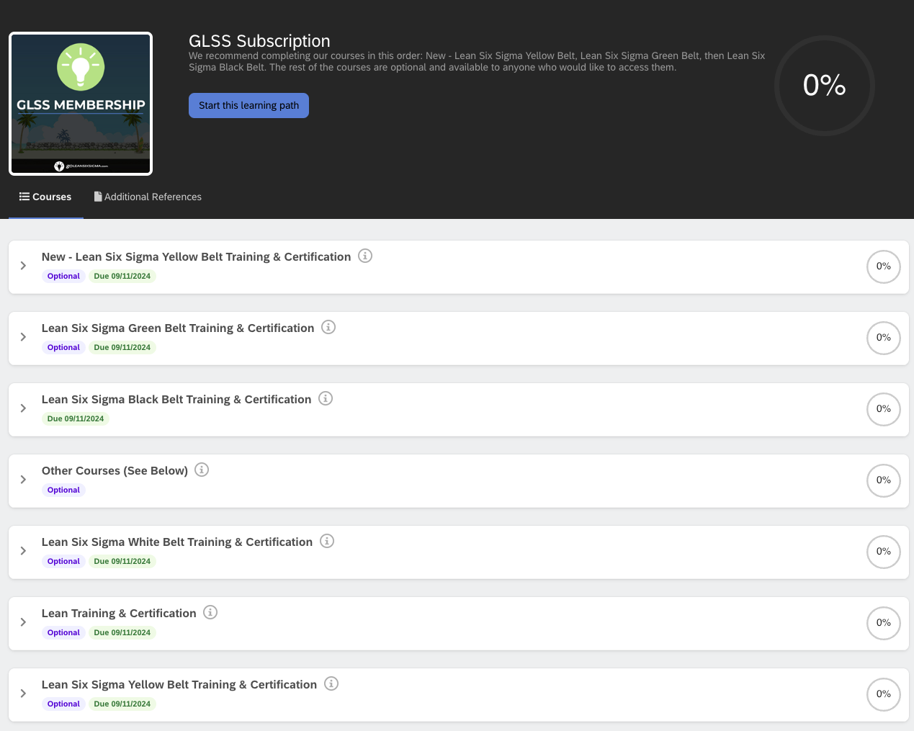Image resolution: width=914 pixels, height=731 pixels.
Task: Expand the bottom Yellow Belt Training row chevron
Action: pos(23,694)
